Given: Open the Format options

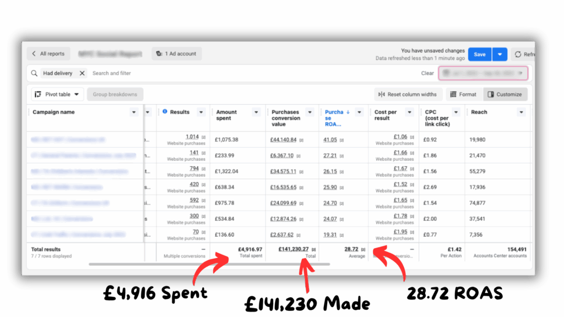Looking at the screenshot, I should 463,94.
